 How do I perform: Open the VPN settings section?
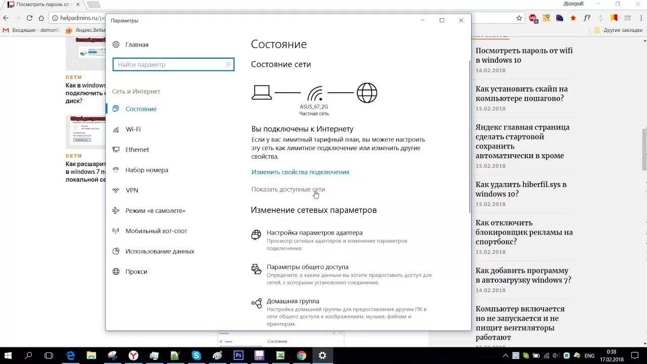[x=125, y=190]
